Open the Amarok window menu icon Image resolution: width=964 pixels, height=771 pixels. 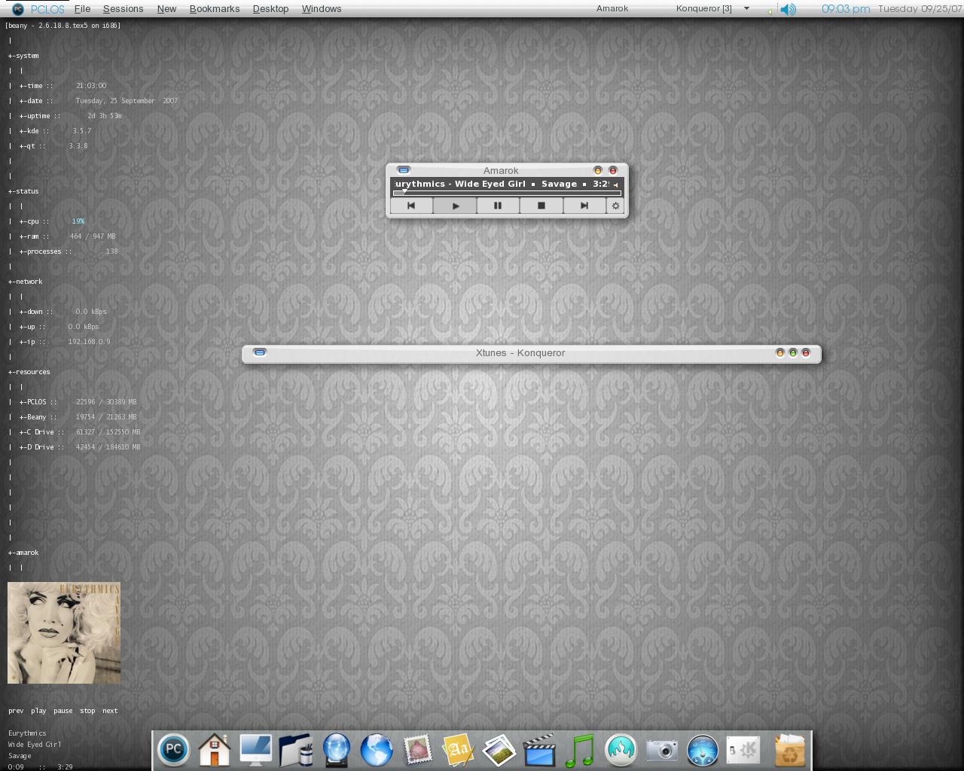[404, 170]
